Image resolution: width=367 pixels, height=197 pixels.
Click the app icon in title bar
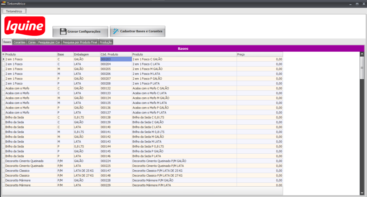pos(3,3)
